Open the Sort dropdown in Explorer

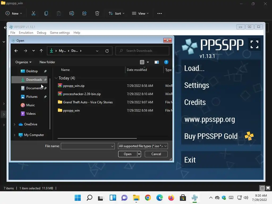(117, 13)
